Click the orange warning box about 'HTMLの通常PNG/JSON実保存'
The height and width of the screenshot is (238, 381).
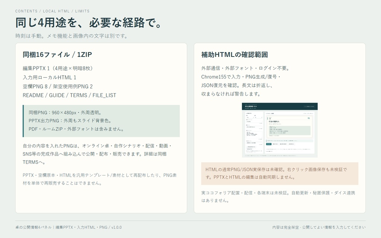tap(280, 174)
